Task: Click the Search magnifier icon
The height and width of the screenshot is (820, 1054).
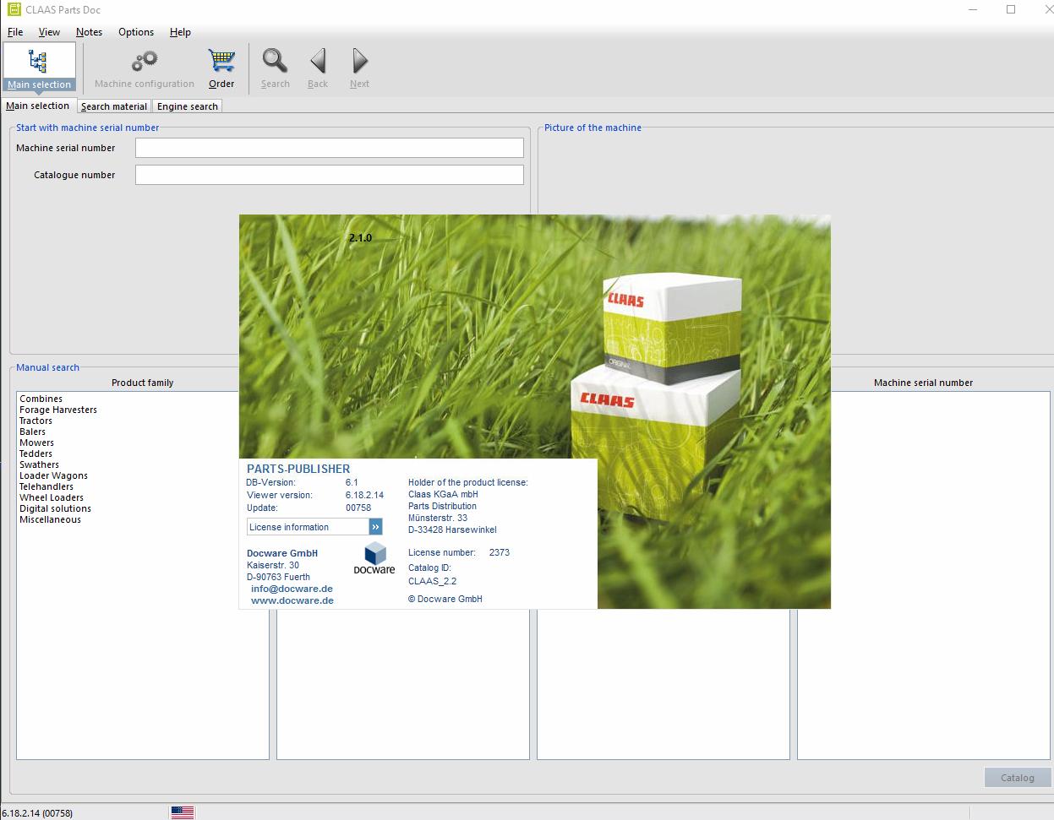Action: click(x=275, y=62)
